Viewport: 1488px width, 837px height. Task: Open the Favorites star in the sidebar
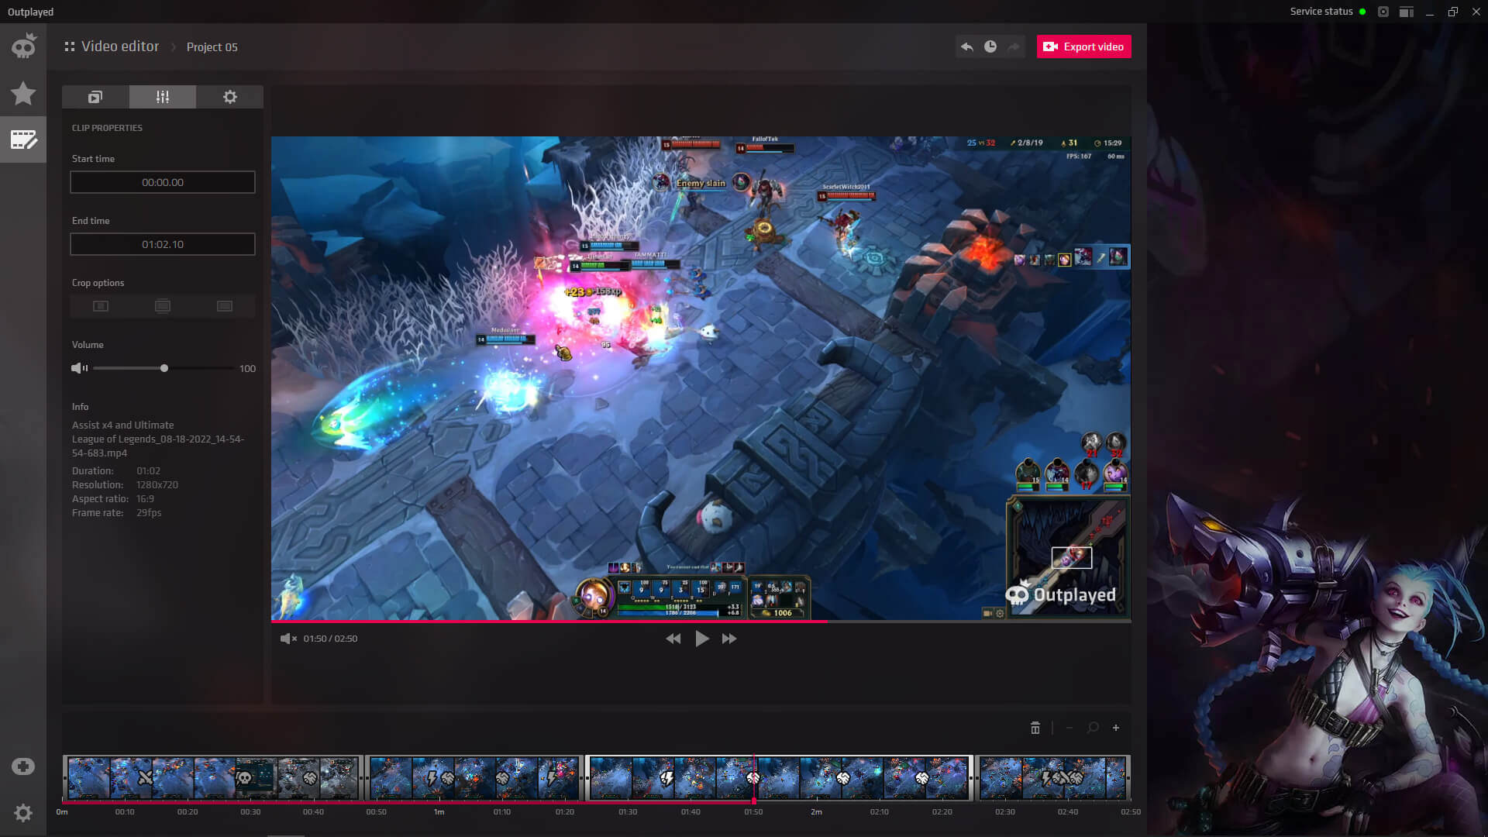tap(23, 93)
